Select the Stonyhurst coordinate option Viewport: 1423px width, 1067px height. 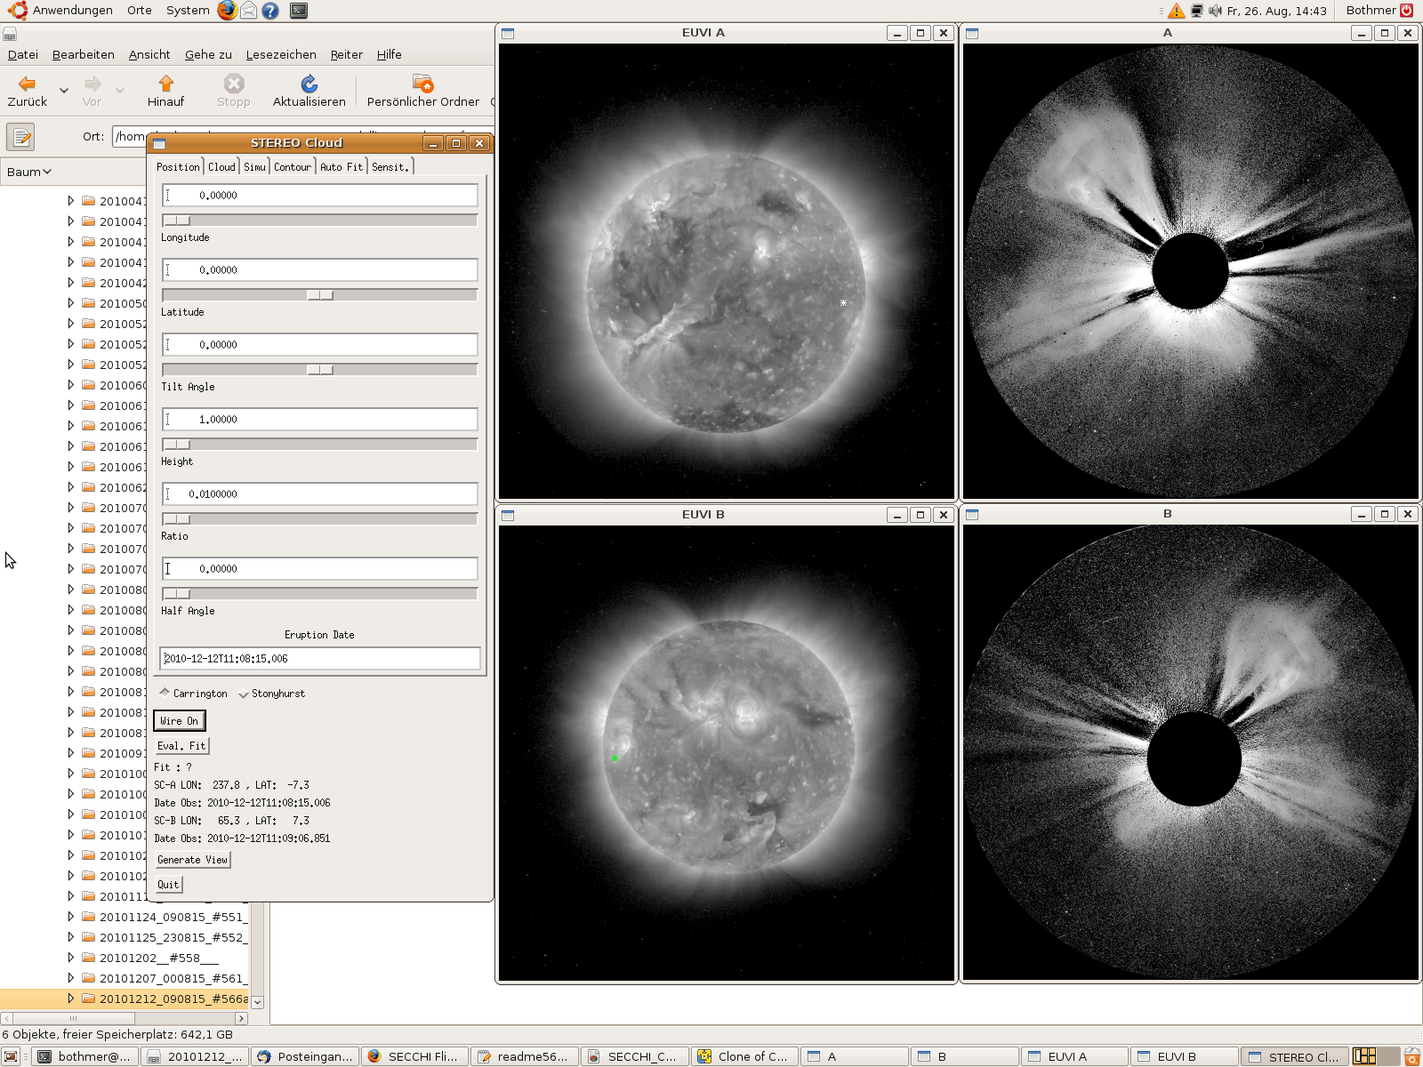(272, 694)
